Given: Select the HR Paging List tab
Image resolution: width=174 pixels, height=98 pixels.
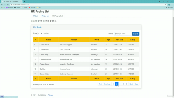Looking at the screenshot, I should pos(57,16).
